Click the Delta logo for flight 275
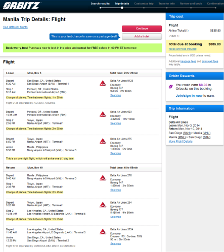This screenshot has height=252, width=224. 103,141
